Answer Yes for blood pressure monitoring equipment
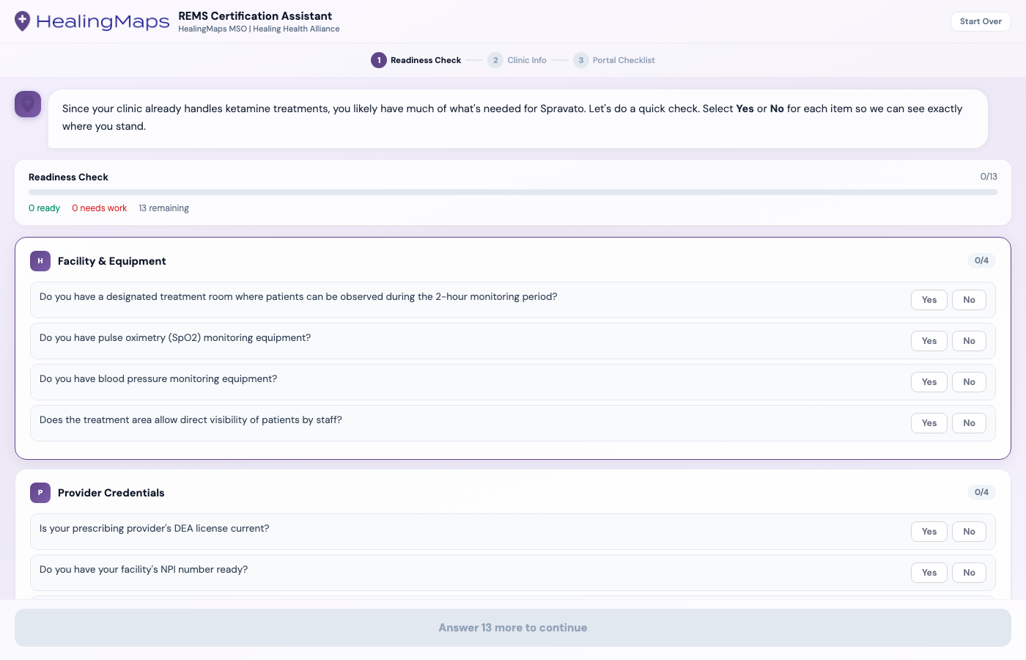Screen dimensions: 1026x660 coord(929,381)
